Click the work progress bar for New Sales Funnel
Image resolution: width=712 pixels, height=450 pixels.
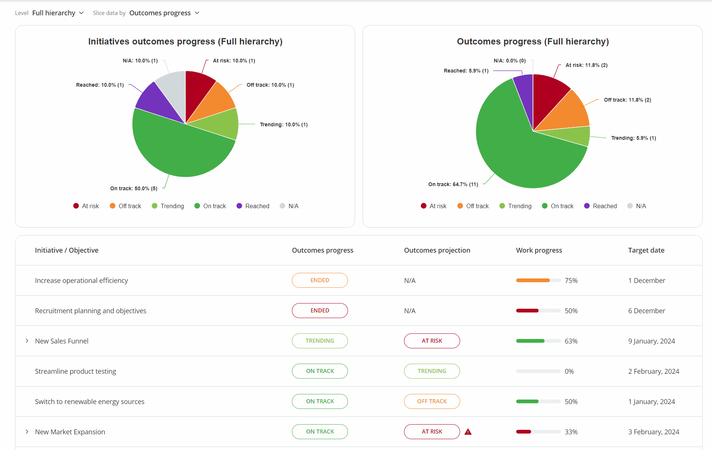click(x=538, y=340)
